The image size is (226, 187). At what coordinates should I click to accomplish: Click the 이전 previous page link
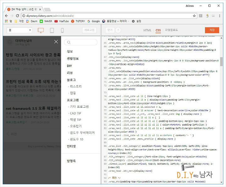click(12, 134)
